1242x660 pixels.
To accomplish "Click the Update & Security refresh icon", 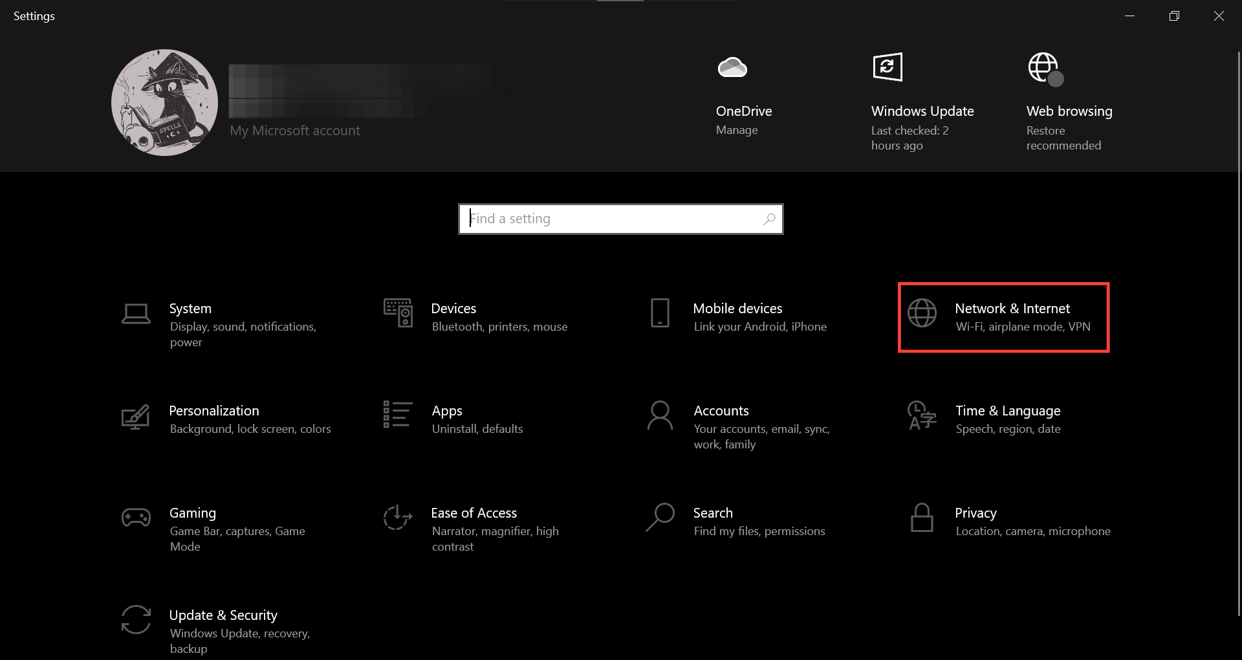I will (x=136, y=620).
